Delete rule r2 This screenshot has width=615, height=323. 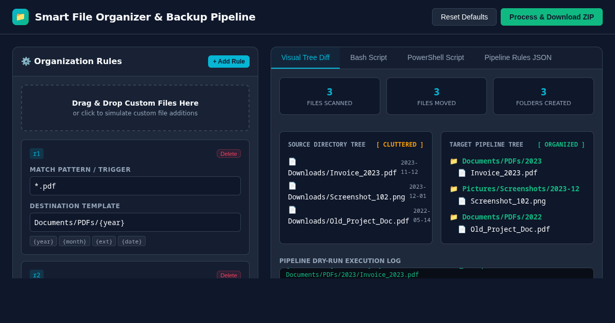coord(229,275)
